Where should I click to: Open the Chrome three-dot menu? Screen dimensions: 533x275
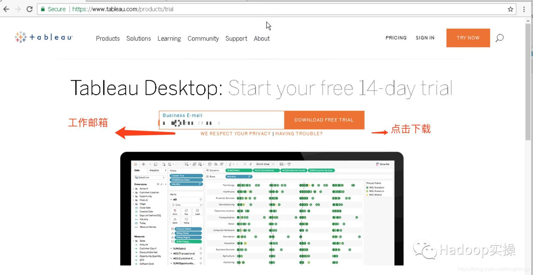(x=524, y=9)
